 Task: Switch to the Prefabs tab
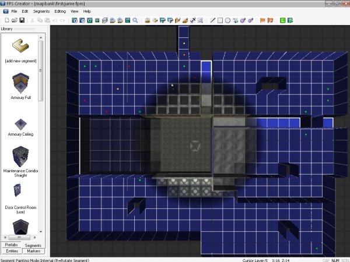tap(11, 245)
